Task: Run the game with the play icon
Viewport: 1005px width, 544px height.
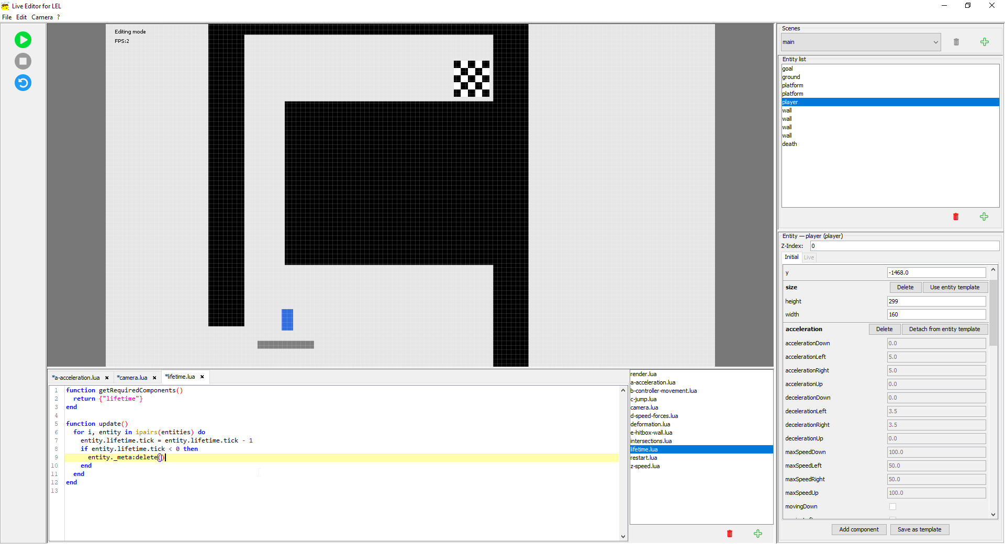Action: click(x=23, y=39)
